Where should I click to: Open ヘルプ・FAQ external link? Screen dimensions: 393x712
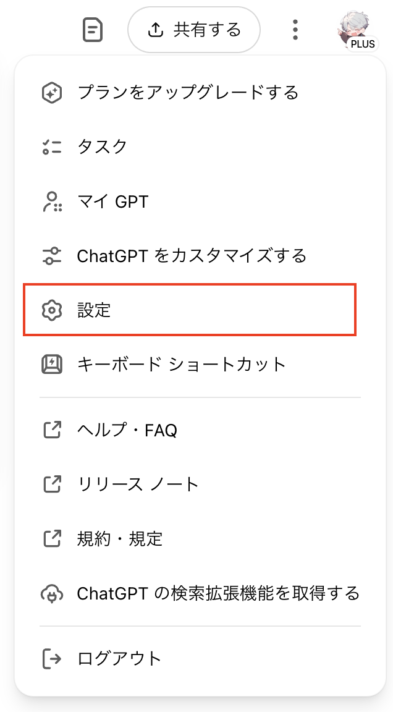[x=127, y=430]
